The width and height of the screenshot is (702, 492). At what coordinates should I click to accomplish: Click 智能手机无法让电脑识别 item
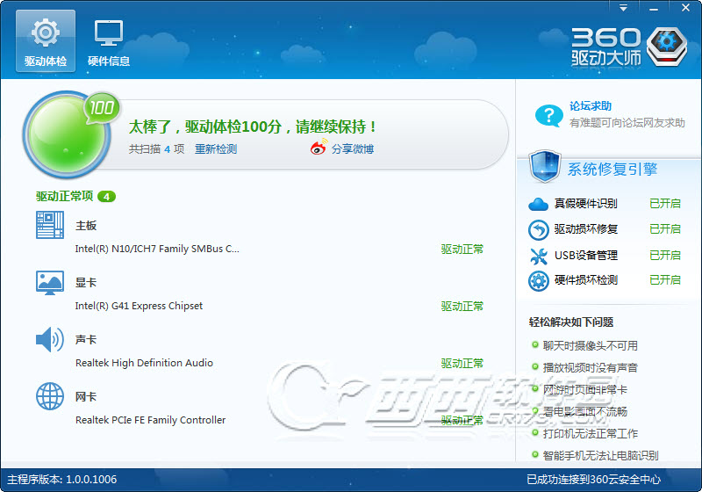(x=600, y=455)
